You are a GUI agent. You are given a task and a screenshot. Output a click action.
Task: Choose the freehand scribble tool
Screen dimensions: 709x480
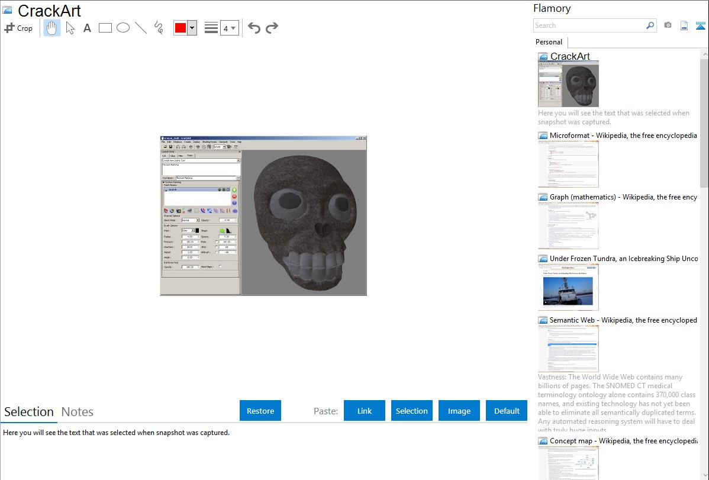[x=159, y=28]
